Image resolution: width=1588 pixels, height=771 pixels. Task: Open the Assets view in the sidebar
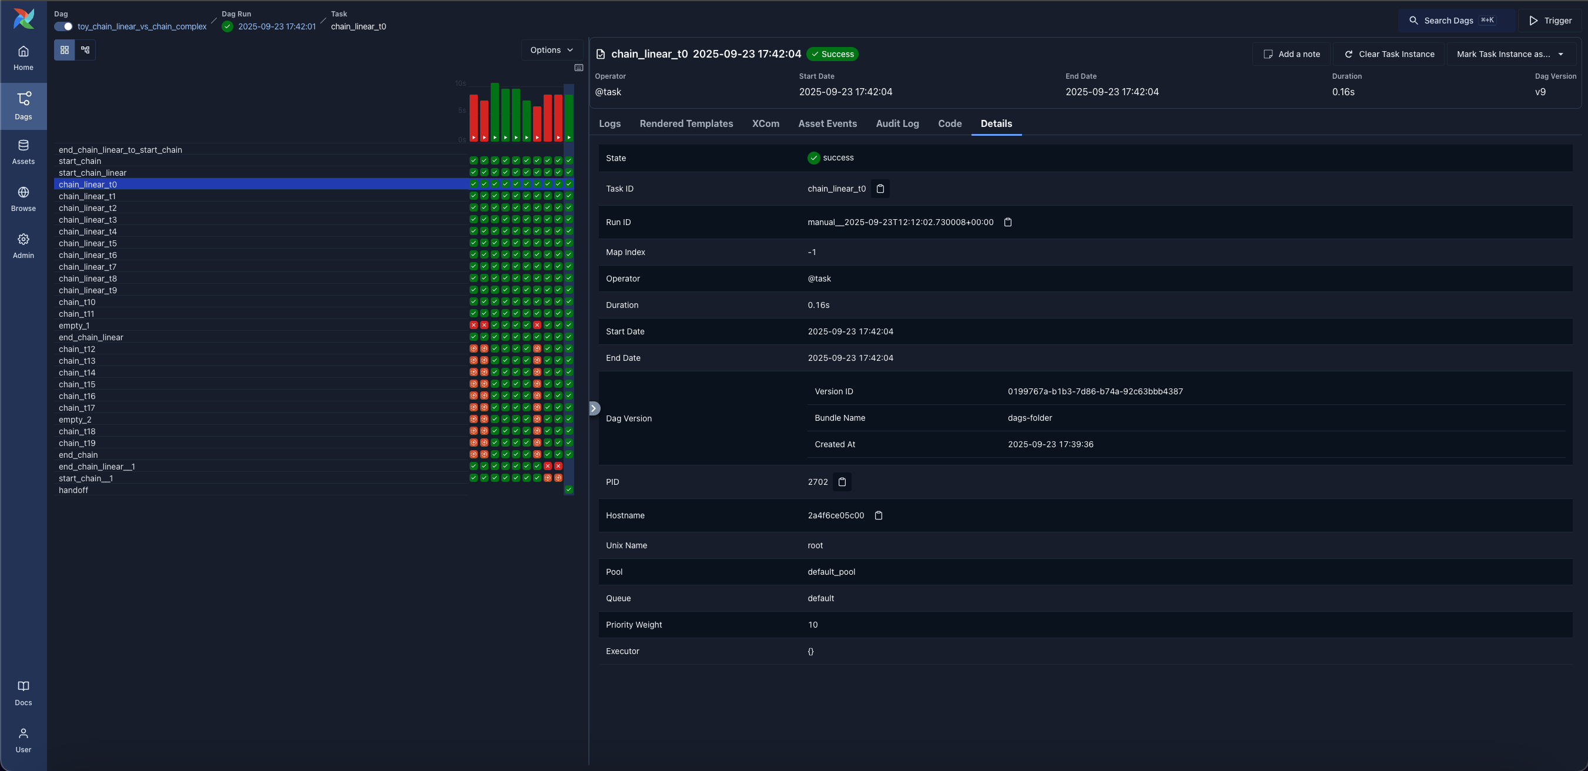click(23, 151)
